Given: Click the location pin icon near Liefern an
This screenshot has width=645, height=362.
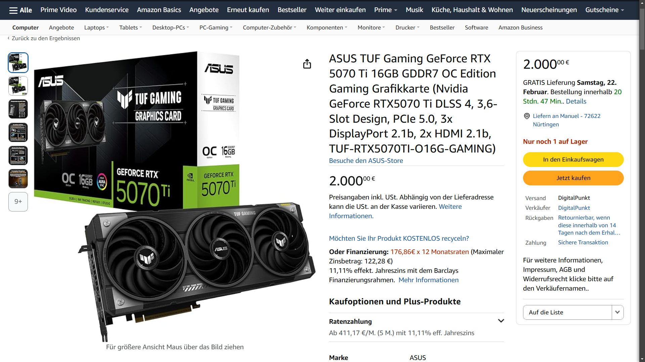Looking at the screenshot, I should [x=527, y=116].
